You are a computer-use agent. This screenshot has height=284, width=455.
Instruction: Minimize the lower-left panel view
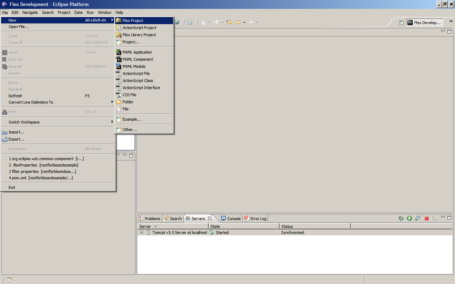[125, 155]
